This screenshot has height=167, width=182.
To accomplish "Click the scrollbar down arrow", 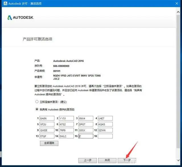I will 178,160.
